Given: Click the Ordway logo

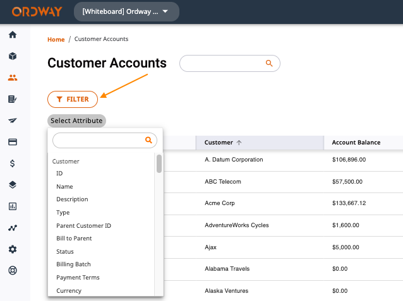Looking at the screenshot, I should [37, 12].
